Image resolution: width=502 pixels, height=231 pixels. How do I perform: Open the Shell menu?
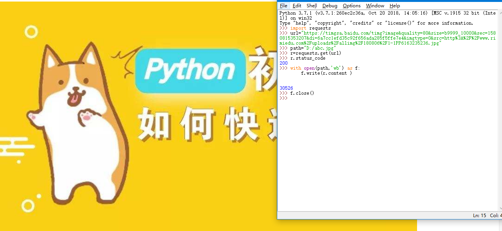pos(312,6)
